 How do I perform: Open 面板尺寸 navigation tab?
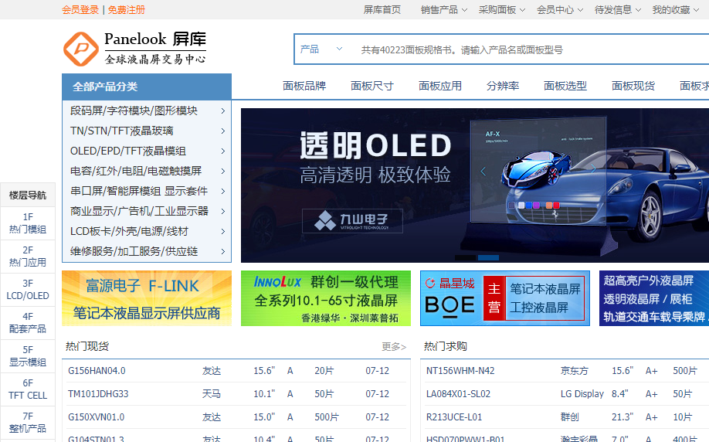372,86
